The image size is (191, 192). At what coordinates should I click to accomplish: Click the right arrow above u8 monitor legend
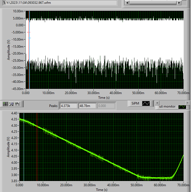coord(188,103)
